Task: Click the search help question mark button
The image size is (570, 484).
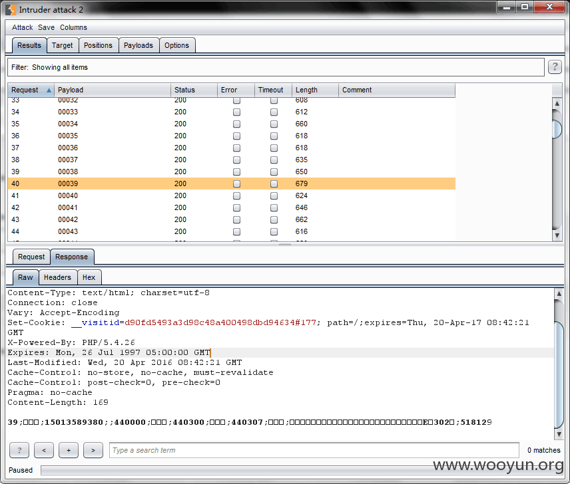Action: (x=19, y=450)
